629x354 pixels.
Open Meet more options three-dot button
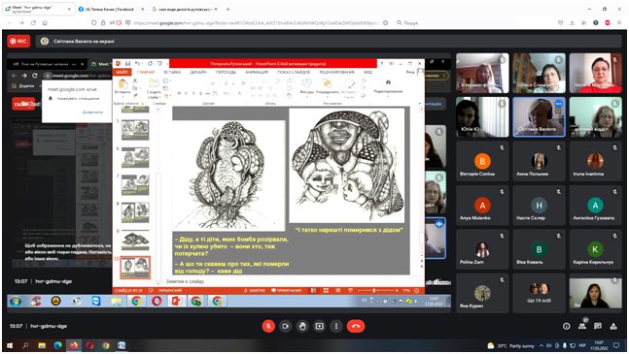pos(336,326)
